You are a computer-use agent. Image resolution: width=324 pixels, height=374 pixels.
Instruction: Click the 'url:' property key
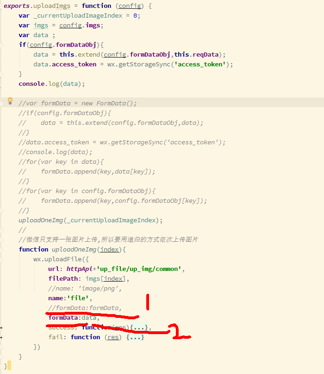click(x=55, y=269)
